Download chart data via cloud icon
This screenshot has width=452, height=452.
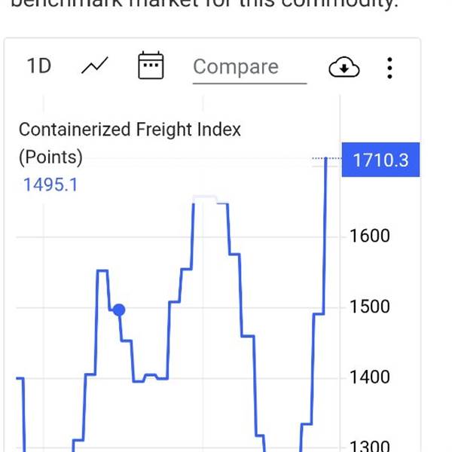coord(344,68)
